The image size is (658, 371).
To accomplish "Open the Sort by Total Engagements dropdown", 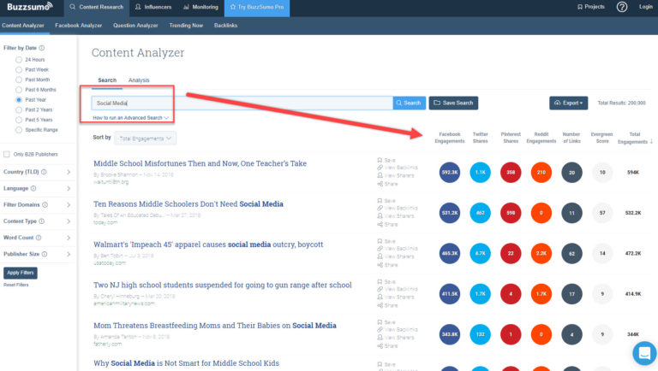I will tap(145, 138).
